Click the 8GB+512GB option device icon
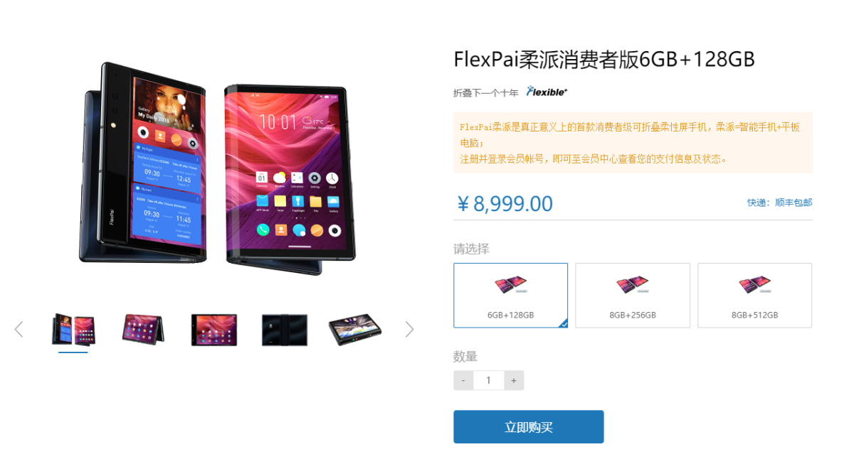This screenshot has height=464, width=854. point(755,286)
